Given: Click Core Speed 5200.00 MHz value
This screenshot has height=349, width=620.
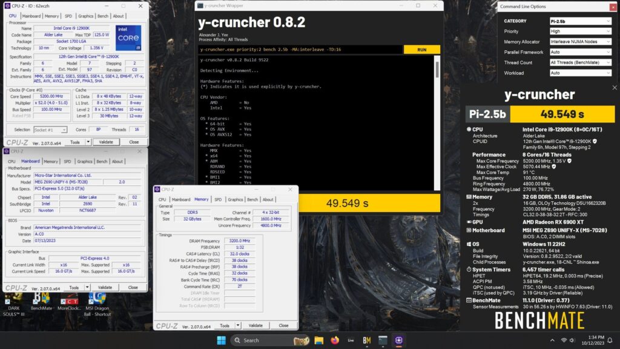Looking at the screenshot, I should point(51,96).
